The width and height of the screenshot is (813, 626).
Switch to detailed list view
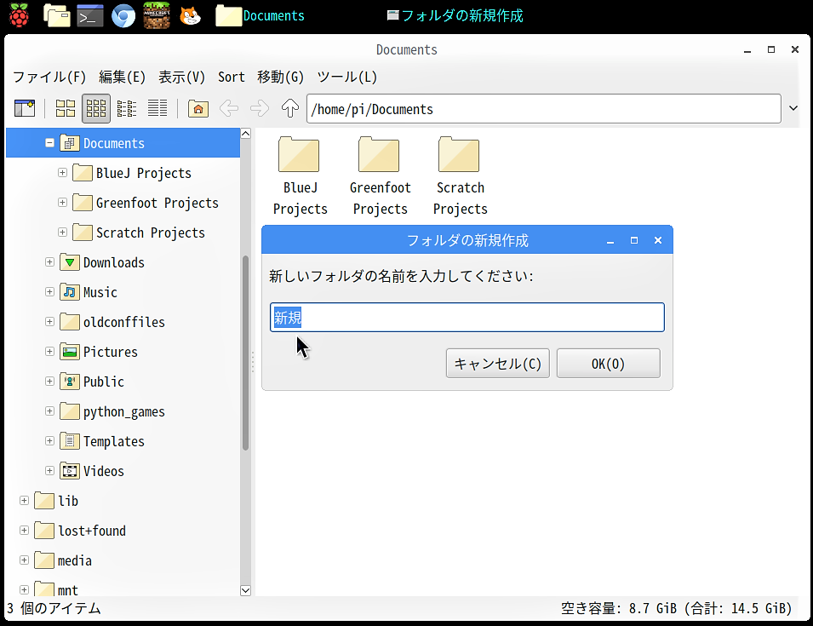tap(157, 108)
